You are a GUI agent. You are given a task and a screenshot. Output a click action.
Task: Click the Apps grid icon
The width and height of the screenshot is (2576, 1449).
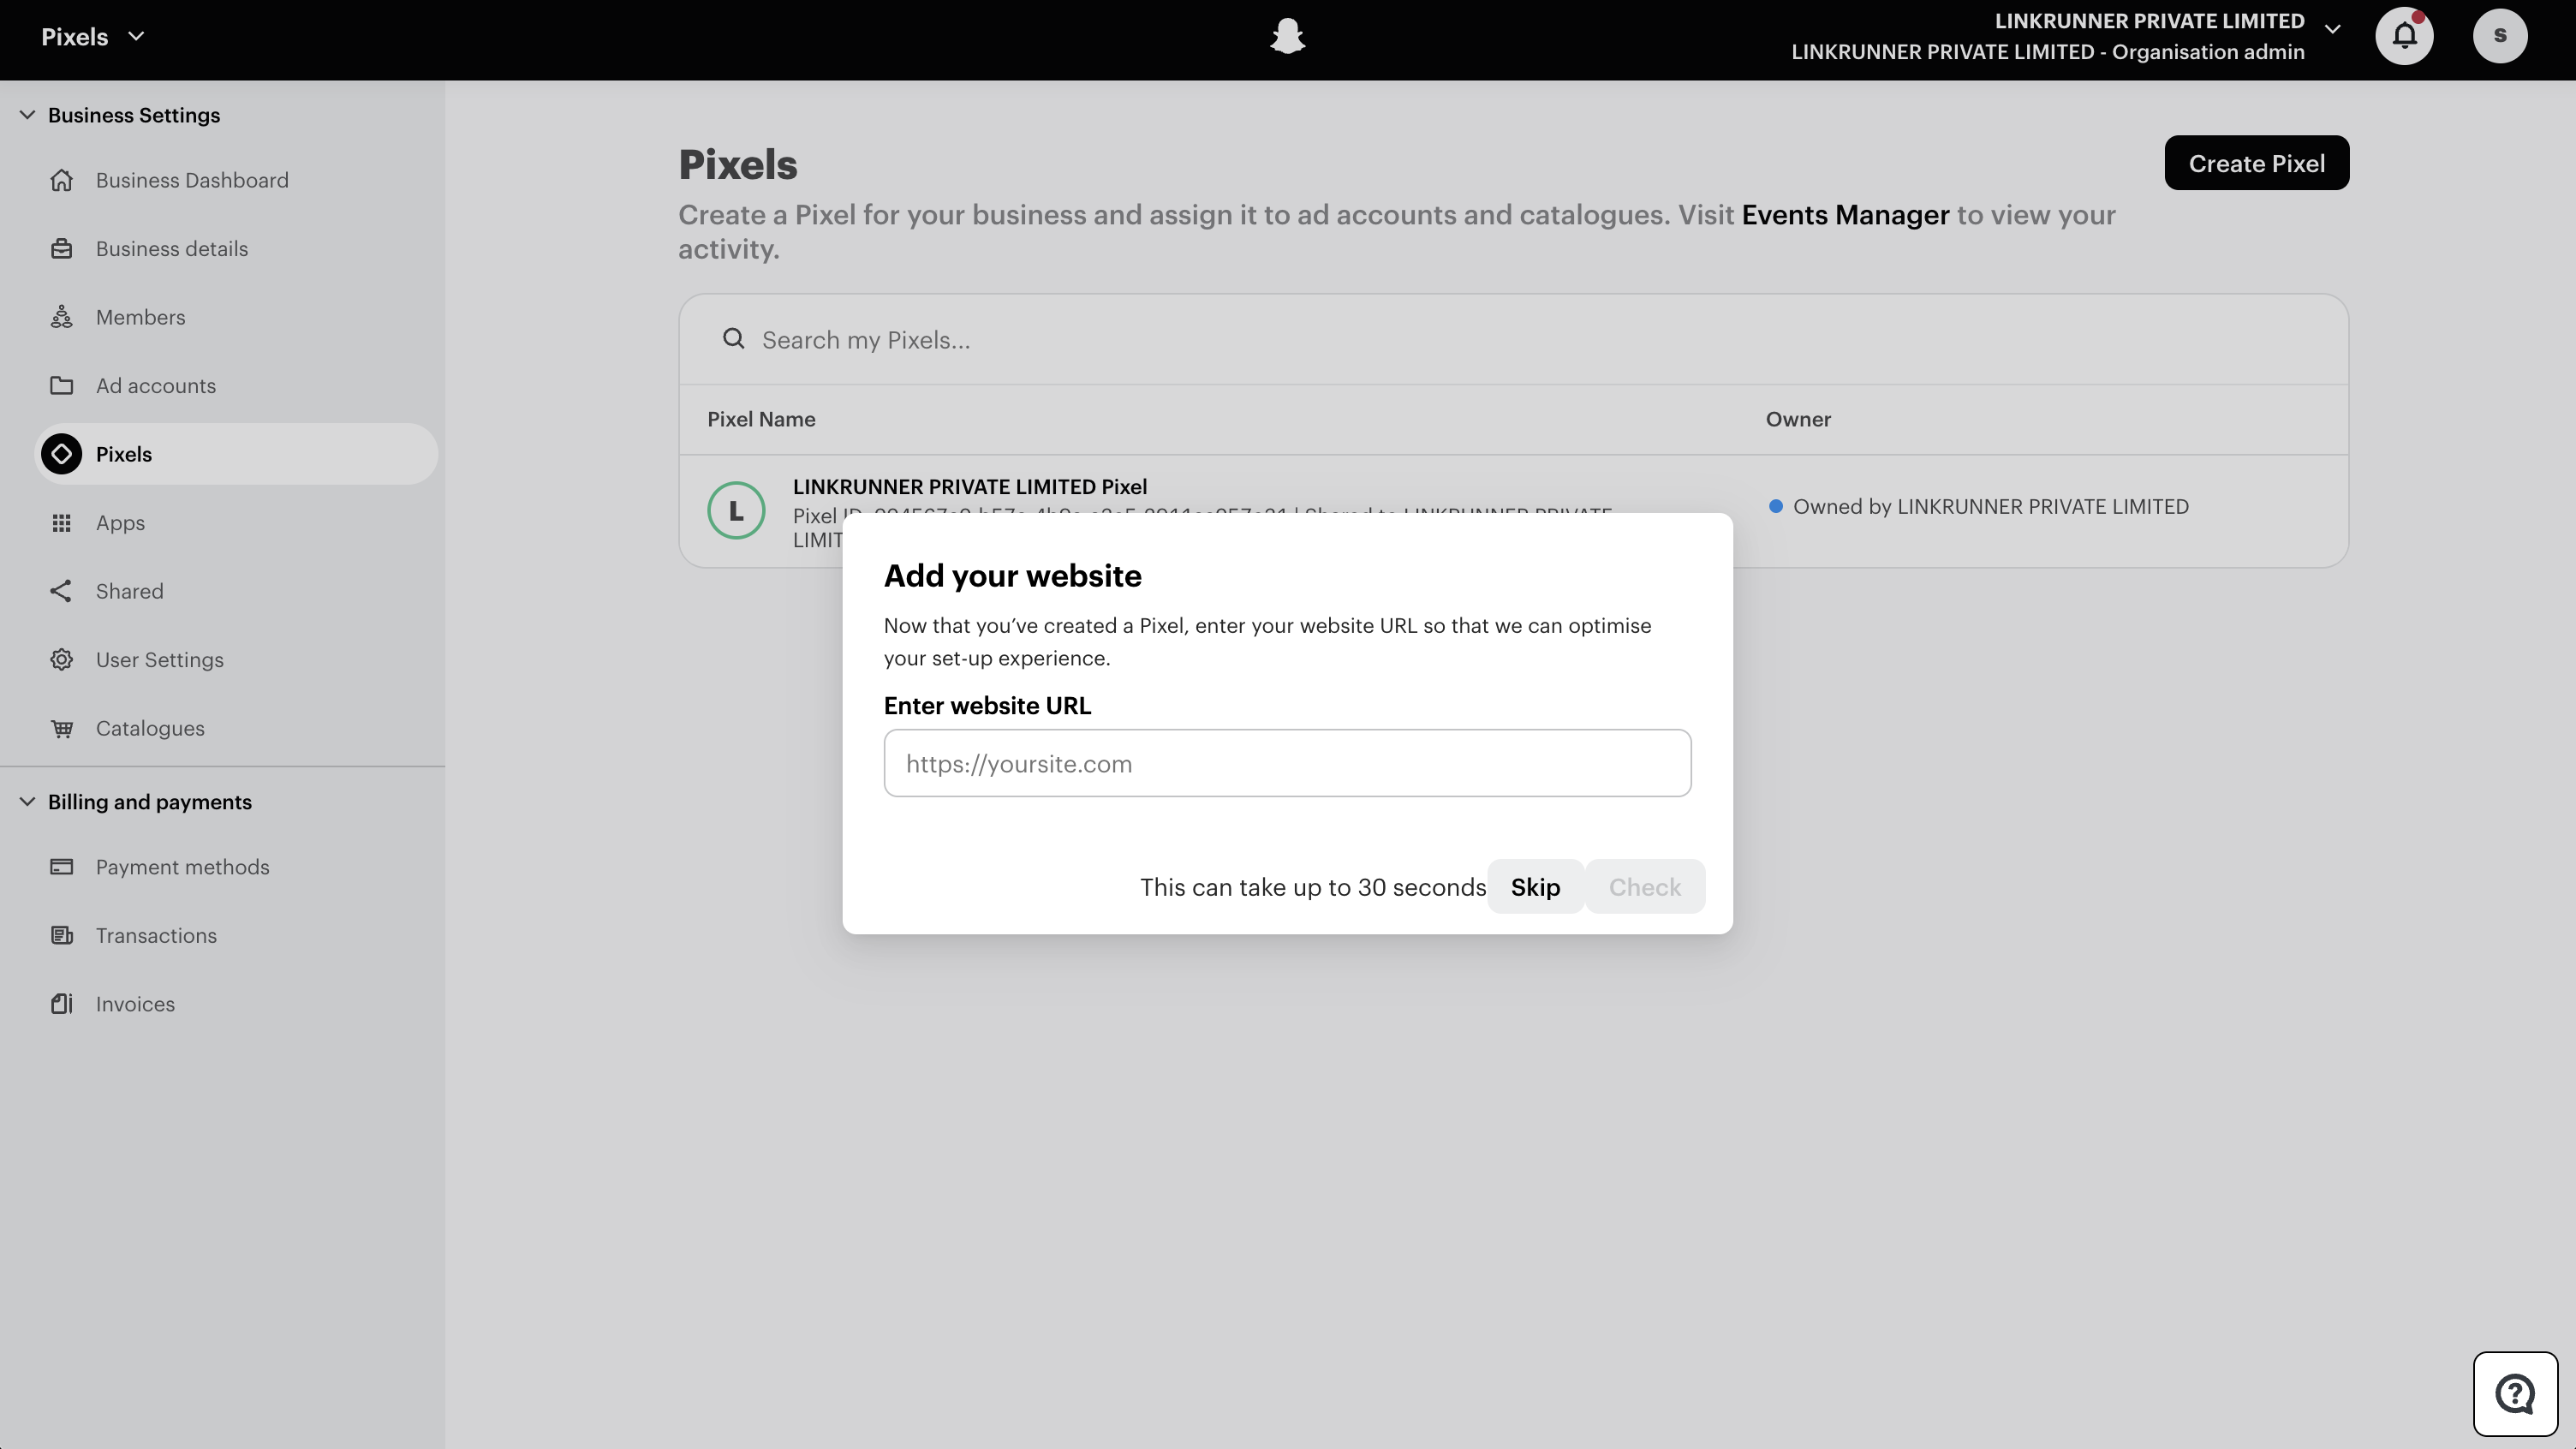62,523
